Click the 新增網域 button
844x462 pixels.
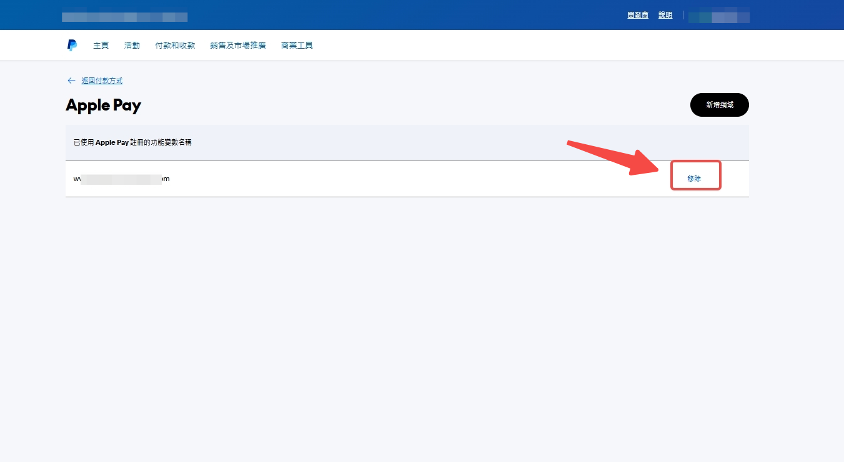click(x=719, y=105)
